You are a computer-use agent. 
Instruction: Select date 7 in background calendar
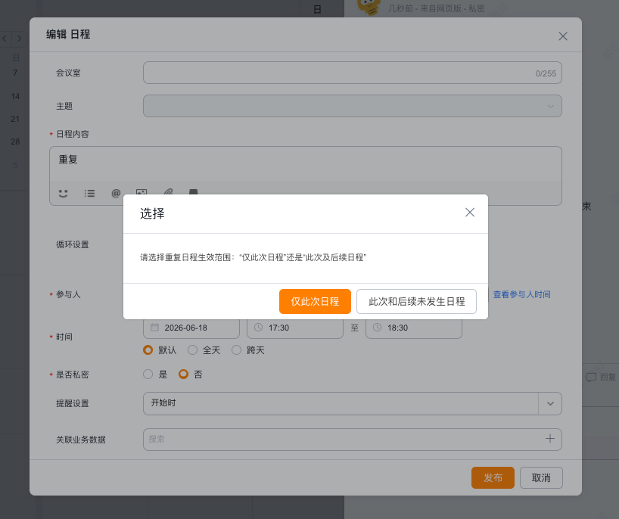(x=15, y=73)
